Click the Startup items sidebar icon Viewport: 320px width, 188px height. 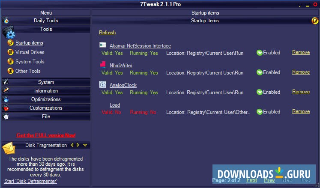10,43
